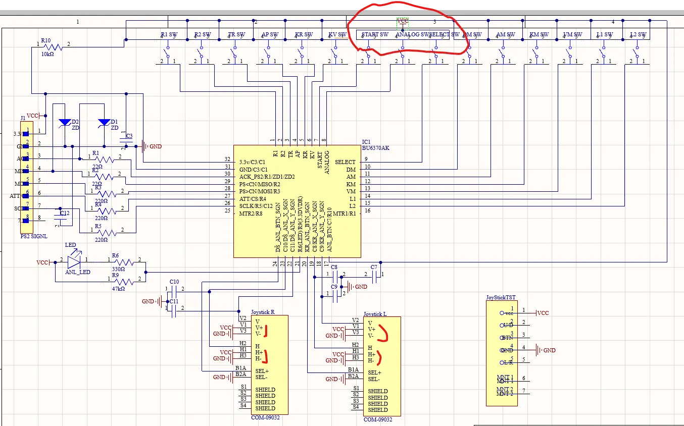684x426 pixels.
Task: Click the KV SW switch symbol
Action: [335, 52]
